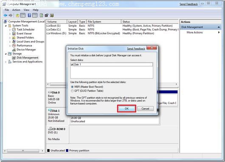Collapse the Storage tree node arrow

coord(6,54)
